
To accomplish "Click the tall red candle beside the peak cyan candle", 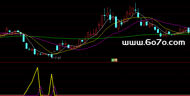I will pyautogui.click(x=133, y=11).
